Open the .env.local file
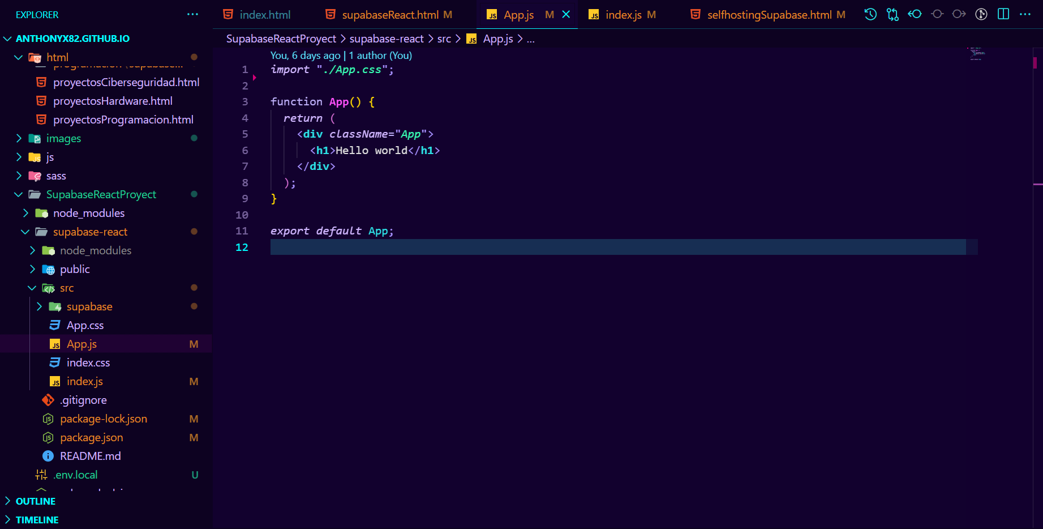The image size is (1043, 529). click(x=75, y=475)
